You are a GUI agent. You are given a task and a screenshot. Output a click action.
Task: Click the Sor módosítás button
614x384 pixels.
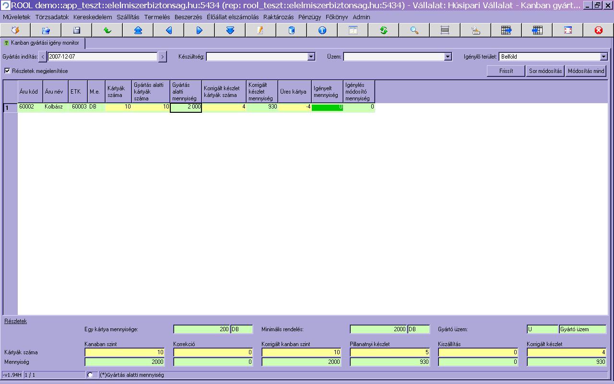coord(545,71)
